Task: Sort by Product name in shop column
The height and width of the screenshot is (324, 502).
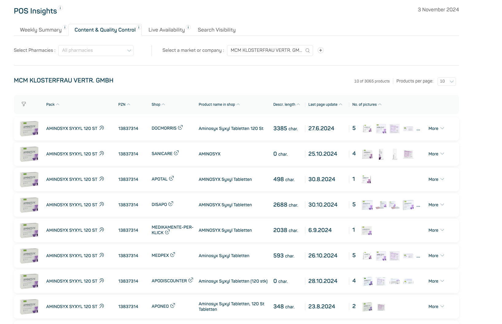Action: (219, 105)
